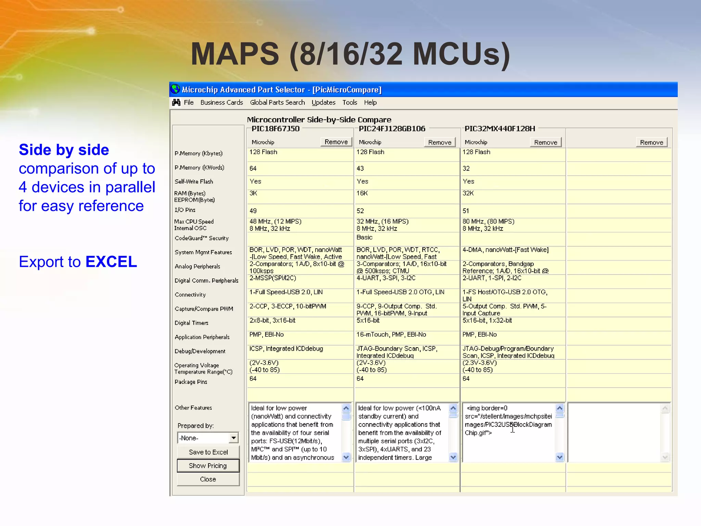Click the scroll thumb of the PIC32MX440F128H description

click(x=560, y=415)
